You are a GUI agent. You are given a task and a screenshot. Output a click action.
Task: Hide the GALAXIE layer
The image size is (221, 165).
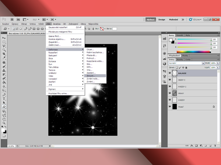click(x=170, y=73)
